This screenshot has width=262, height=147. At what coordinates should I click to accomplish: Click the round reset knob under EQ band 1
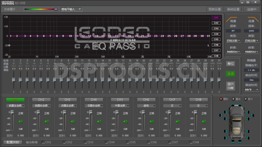(x=14, y=92)
